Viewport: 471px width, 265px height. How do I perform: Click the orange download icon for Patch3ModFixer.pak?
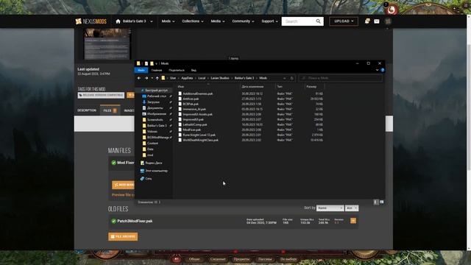click(x=353, y=221)
